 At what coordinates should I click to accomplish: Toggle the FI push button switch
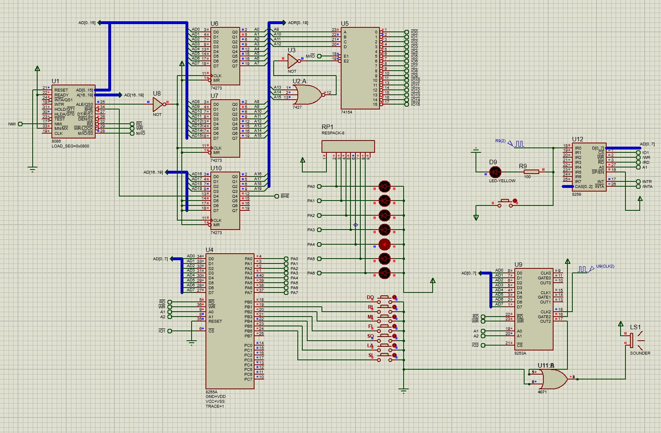384,328
